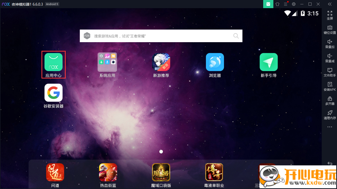This screenshot has width=337, height=189.
Task: Click 清理内存 to clean memory
Action: [x=330, y=115]
